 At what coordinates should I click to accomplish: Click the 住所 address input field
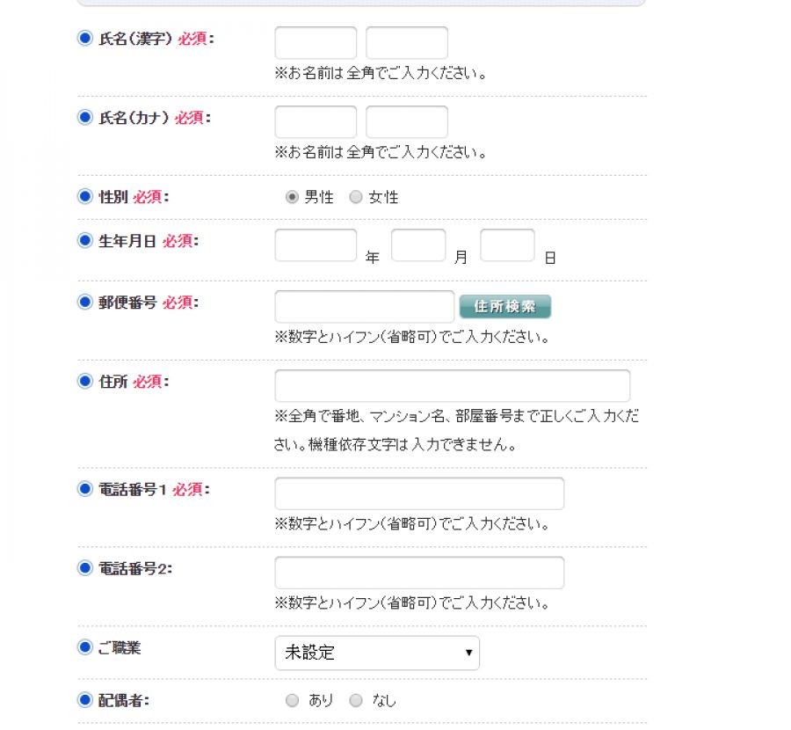(x=452, y=386)
